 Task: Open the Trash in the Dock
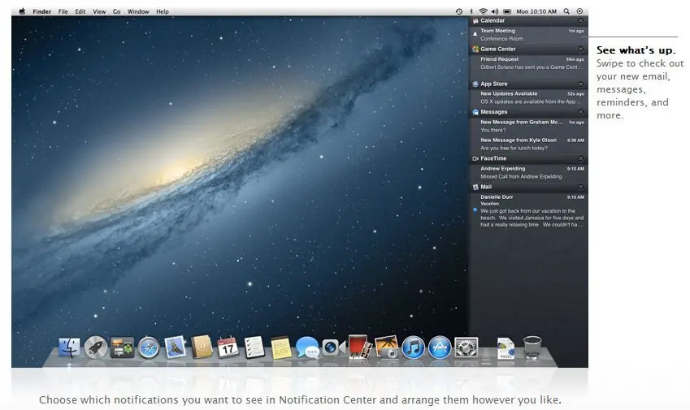[532, 347]
